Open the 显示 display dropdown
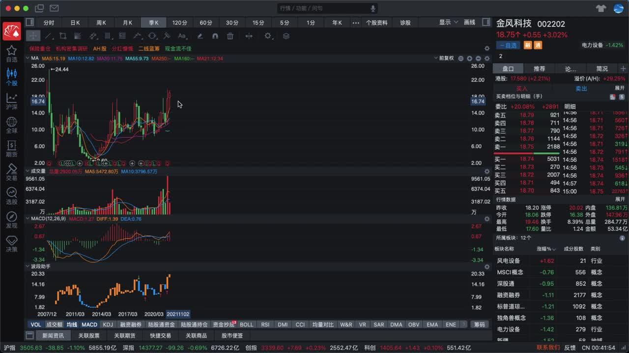The height and width of the screenshot is (353, 629). (x=448, y=23)
